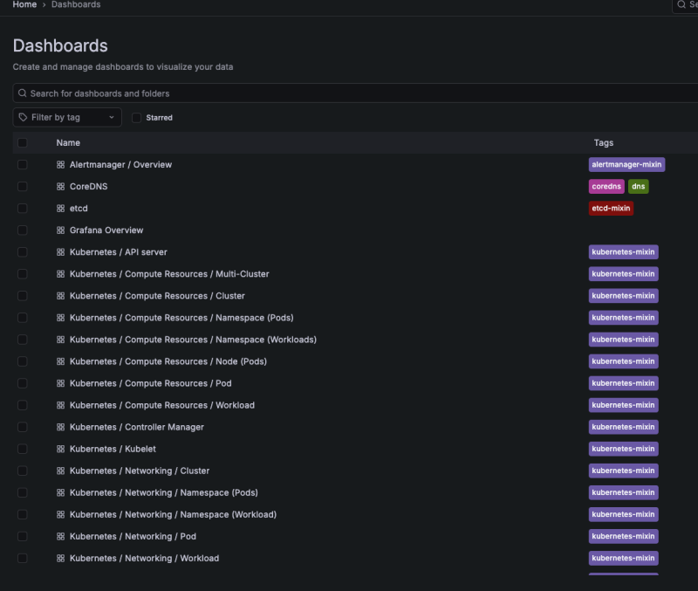Tick the select-all checkbox in the header row
Image resolution: width=698 pixels, height=591 pixels.
(23, 143)
